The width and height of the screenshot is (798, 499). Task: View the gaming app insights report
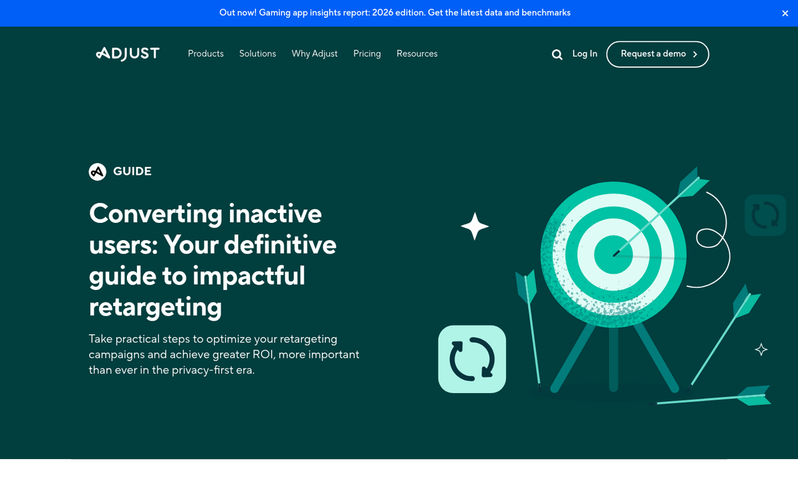point(394,13)
